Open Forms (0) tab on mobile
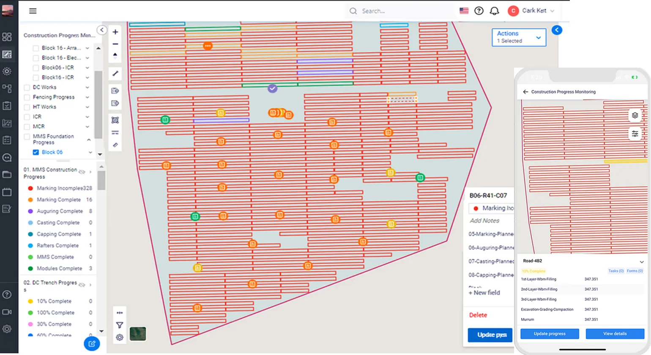 [635, 271]
